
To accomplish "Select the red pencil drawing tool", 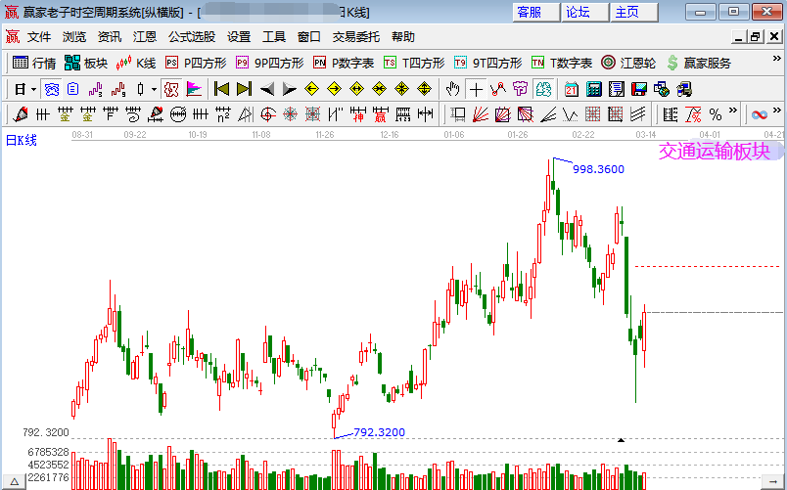I will (x=21, y=114).
